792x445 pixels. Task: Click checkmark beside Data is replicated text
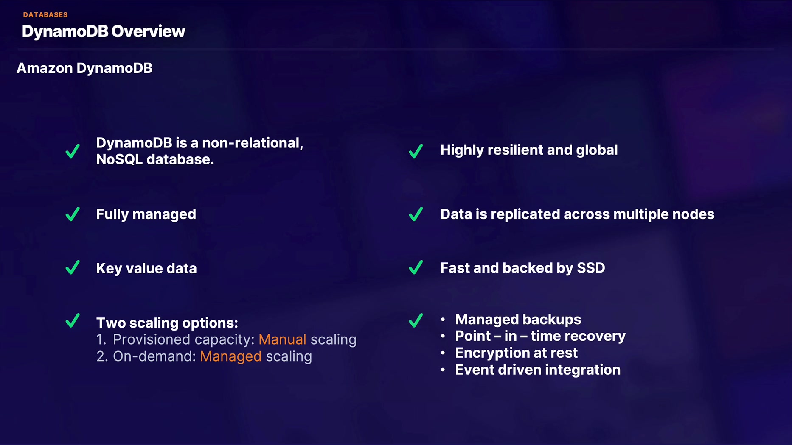tap(416, 214)
